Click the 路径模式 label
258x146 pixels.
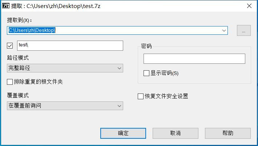[x=18, y=58]
